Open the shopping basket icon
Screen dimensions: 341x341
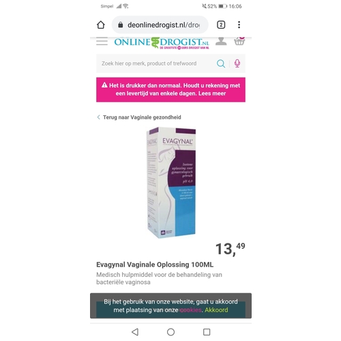(x=239, y=41)
